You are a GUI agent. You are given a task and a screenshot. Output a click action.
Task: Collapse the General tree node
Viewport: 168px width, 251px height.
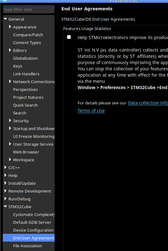pos(5,19)
